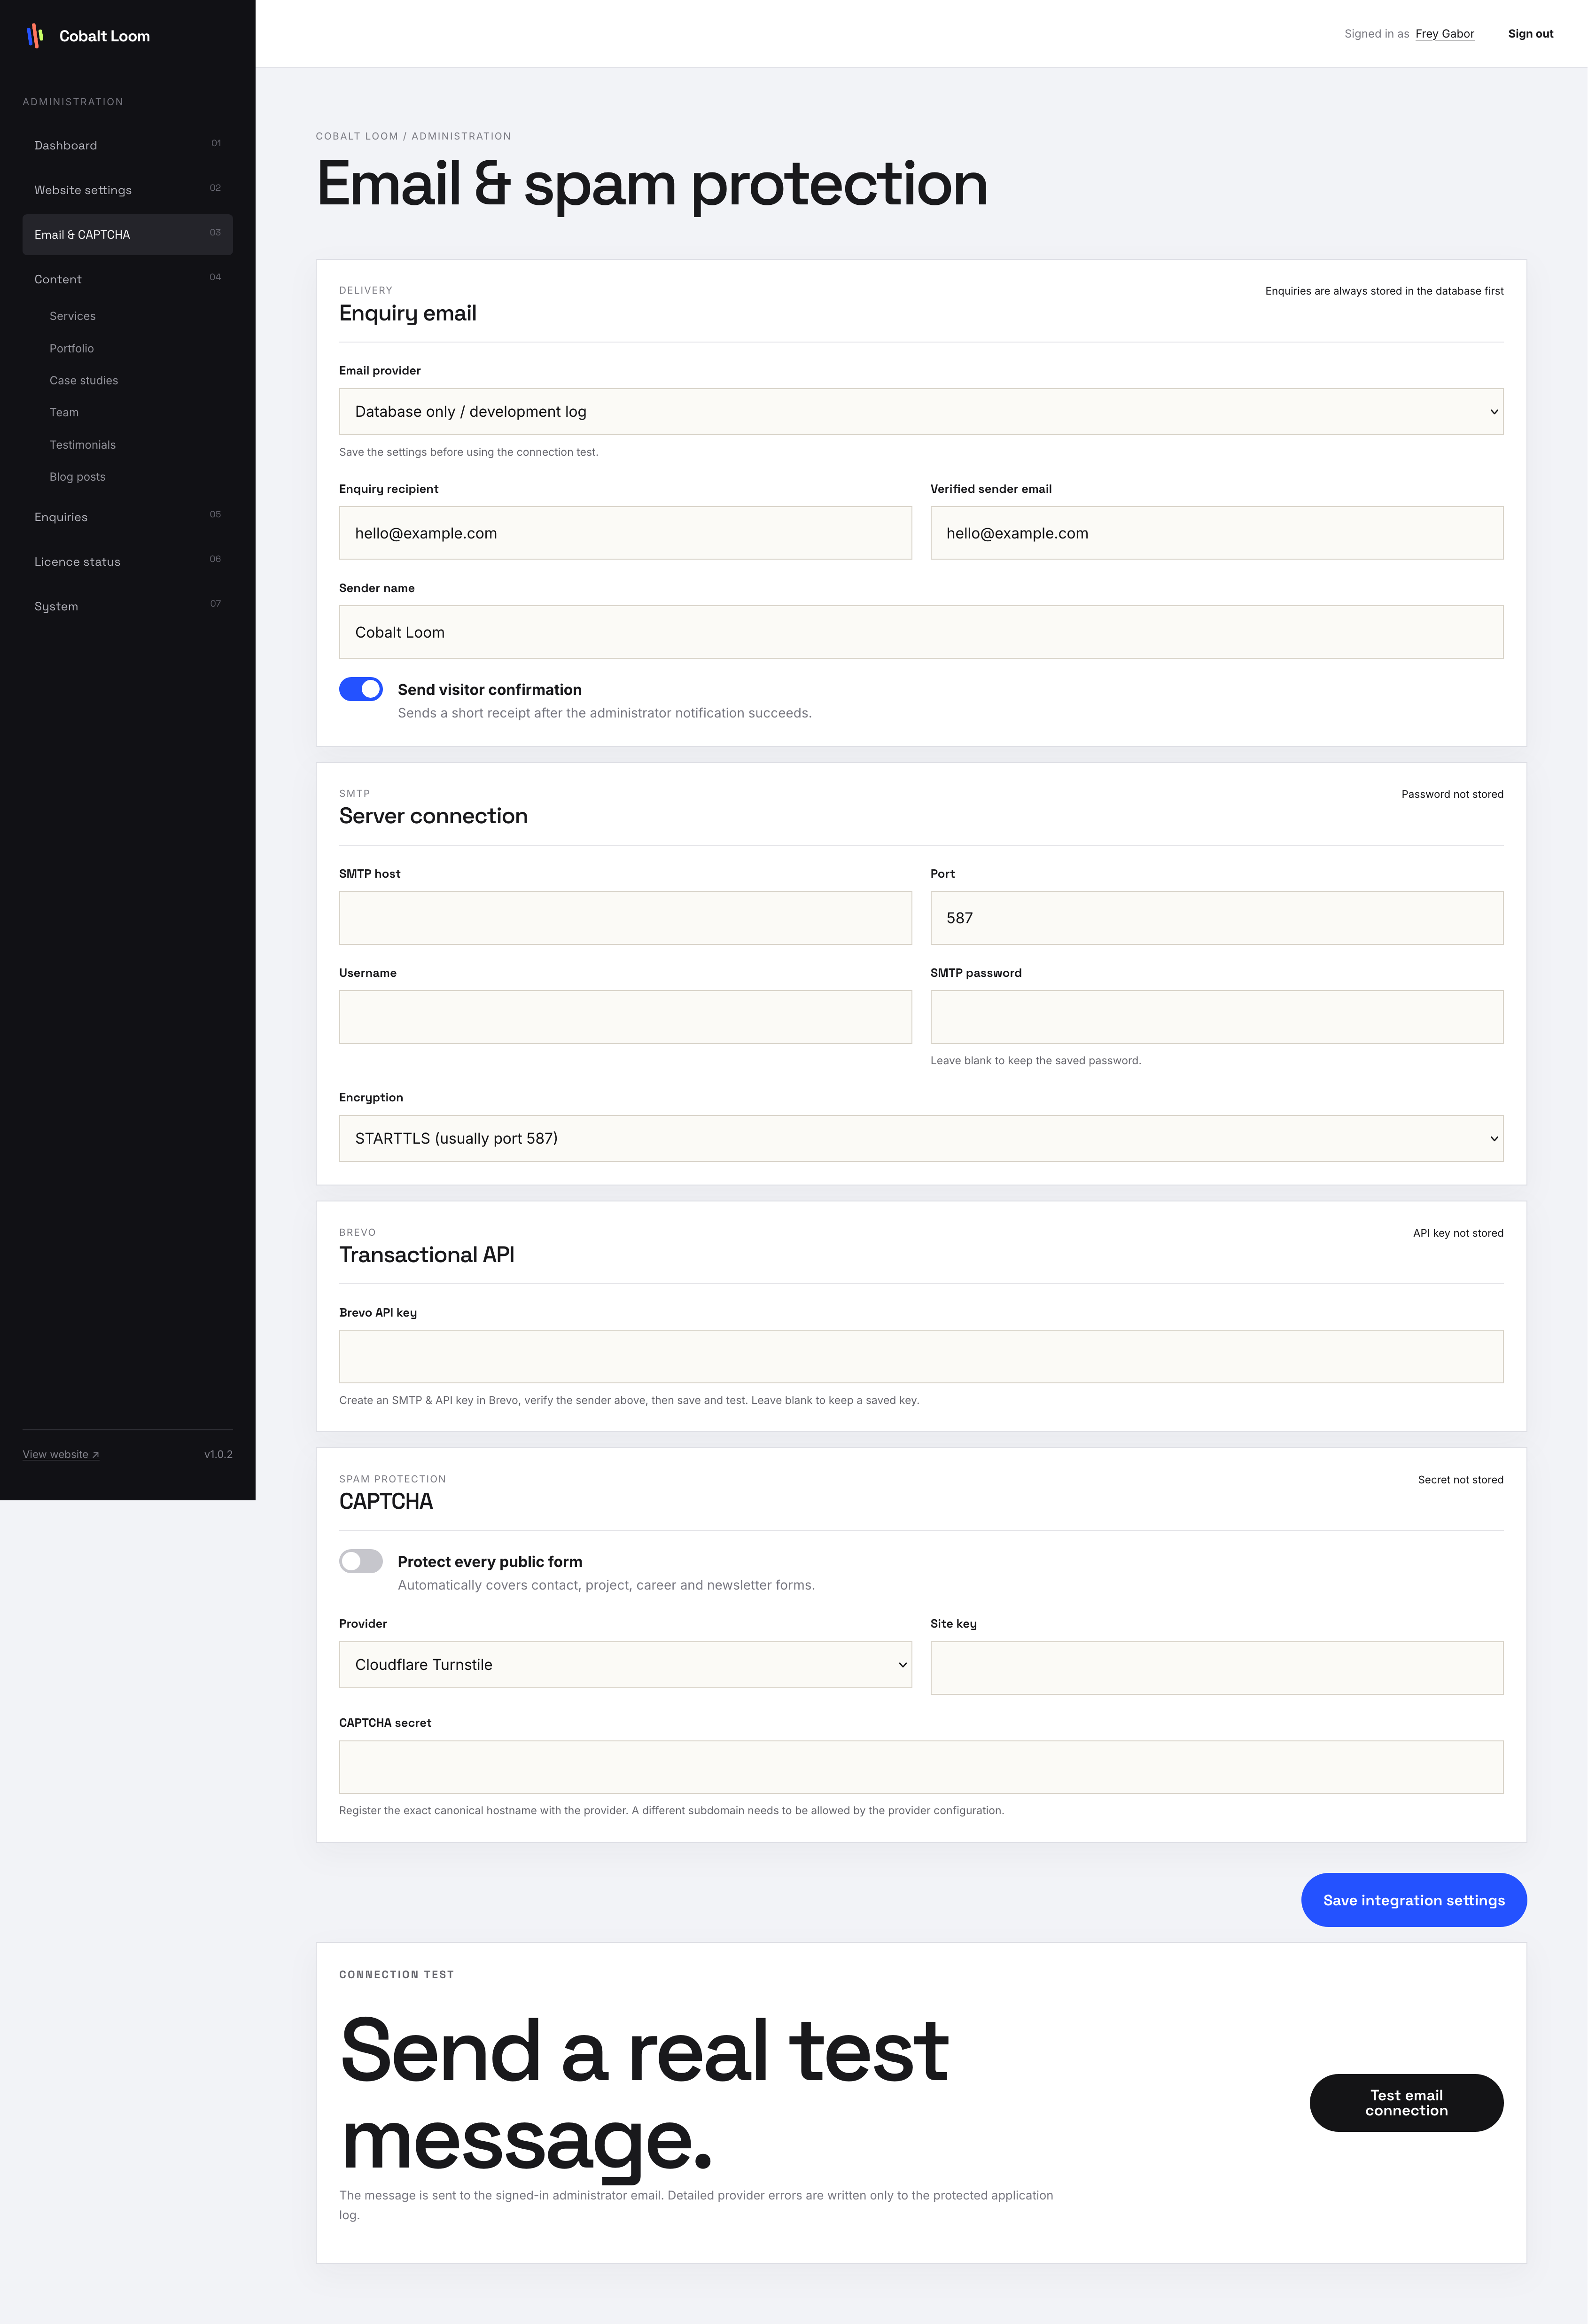Click Save integration settings button

point(1413,1900)
